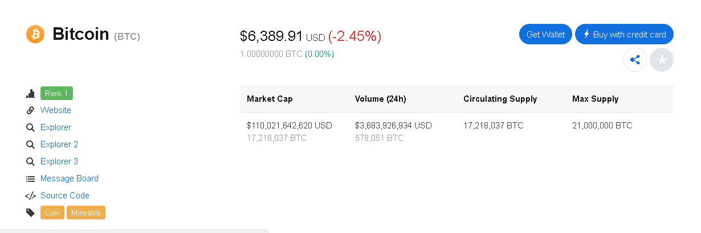Click Buy with credit card button
Screen dimensions: 701x233
pos(624,34)
